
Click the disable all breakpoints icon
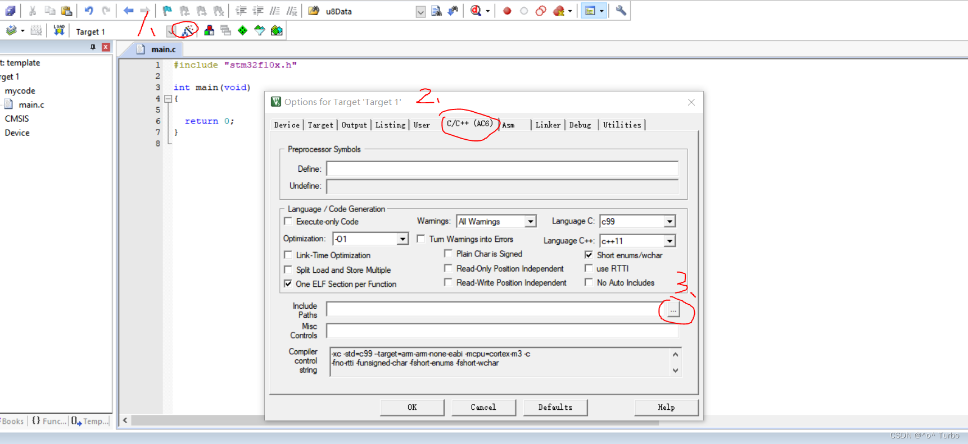[541, 11]
